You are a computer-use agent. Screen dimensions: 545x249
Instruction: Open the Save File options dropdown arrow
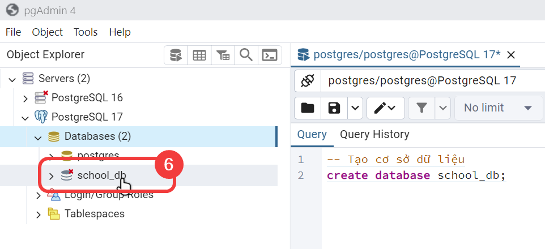point(355,108)
